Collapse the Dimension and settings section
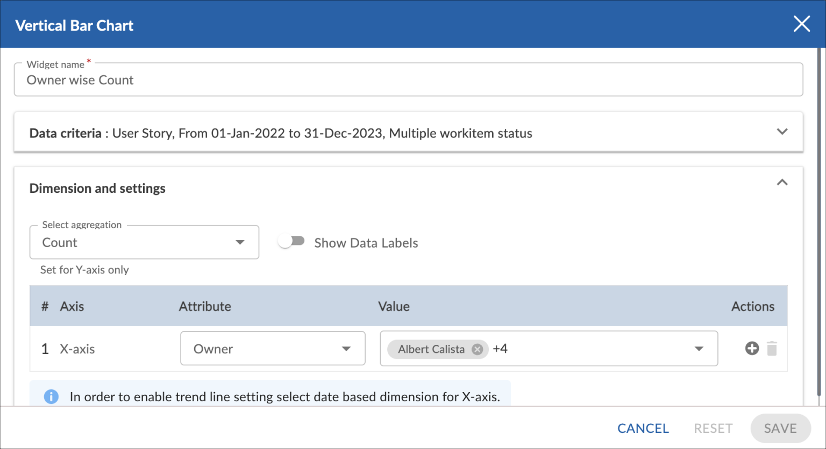The image size is (826, 449). point(782,183)
